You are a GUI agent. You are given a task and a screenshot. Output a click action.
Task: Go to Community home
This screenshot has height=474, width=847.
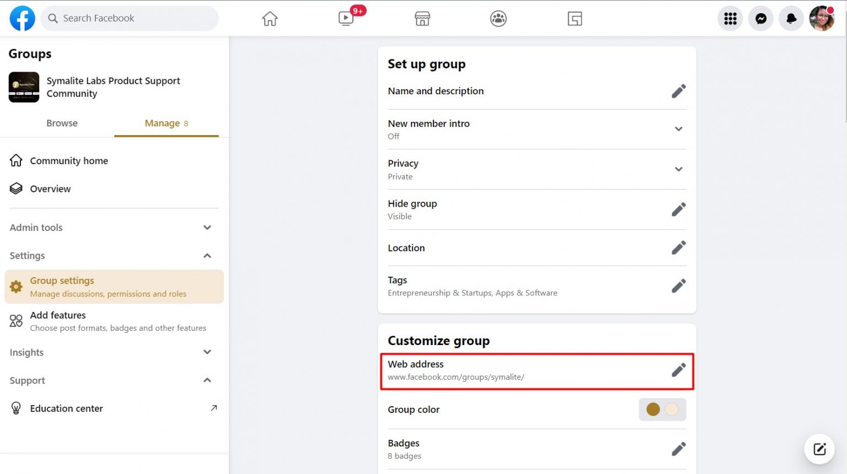pyautogui.click(x=69, y=160)
